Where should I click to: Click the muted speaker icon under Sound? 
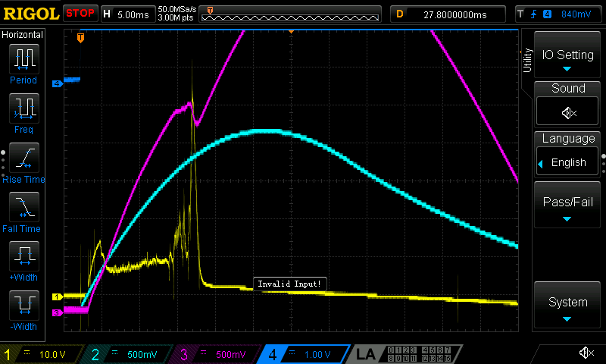[568, 112]
